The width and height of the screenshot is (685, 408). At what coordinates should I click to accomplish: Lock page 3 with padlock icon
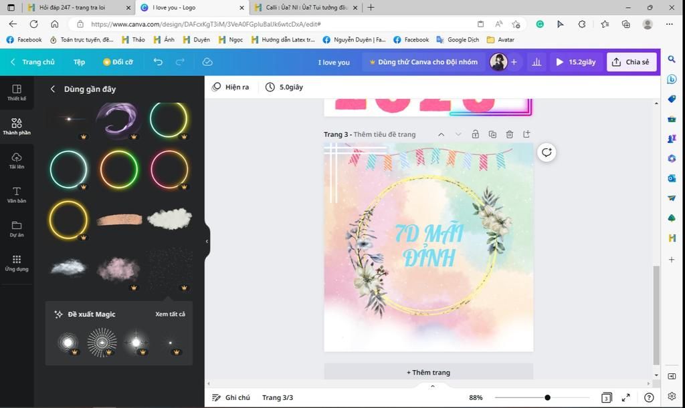[x=476, y=134]
